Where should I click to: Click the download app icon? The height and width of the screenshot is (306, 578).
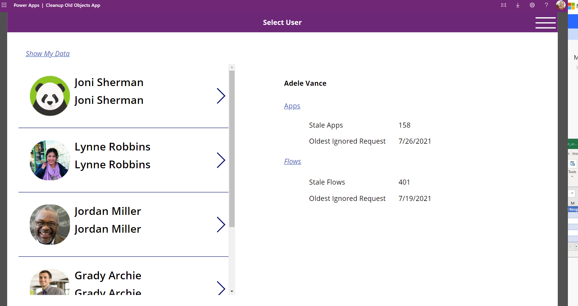pos(518,5)
